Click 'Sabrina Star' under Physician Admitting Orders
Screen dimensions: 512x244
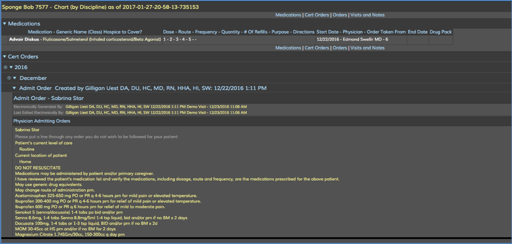(x=27, y=130)
